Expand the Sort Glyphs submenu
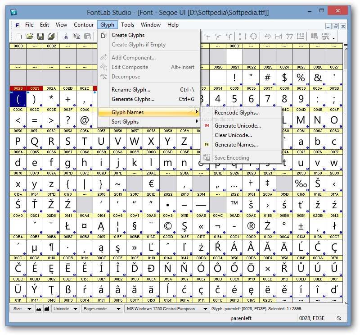360x335 pixels. click(148, 121)
